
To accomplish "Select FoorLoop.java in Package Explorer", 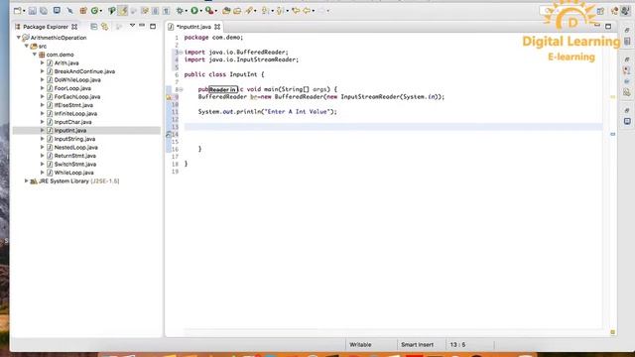I will click(72, 88).
